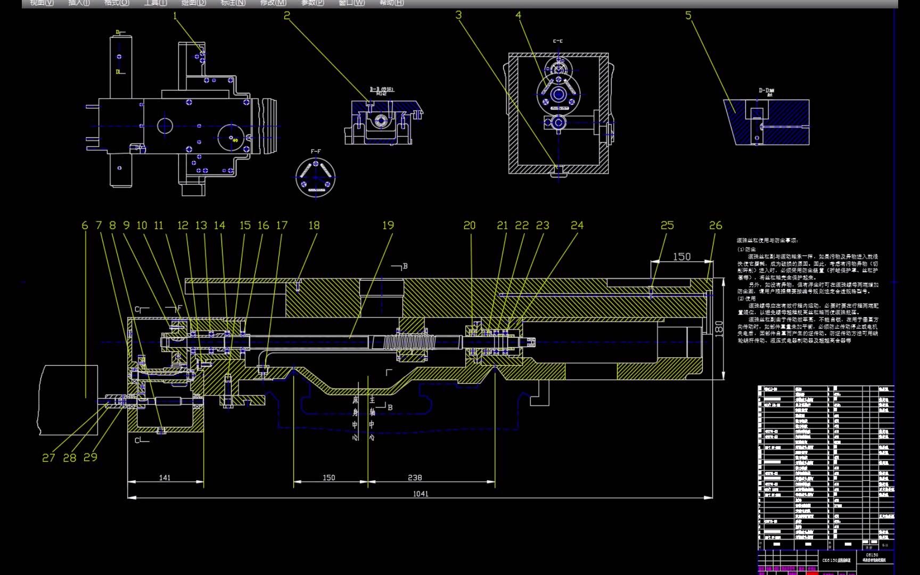Screen dimensions: 920x575
Task: Pick the vertical 180 dimension value
Action: coord(719,329)
